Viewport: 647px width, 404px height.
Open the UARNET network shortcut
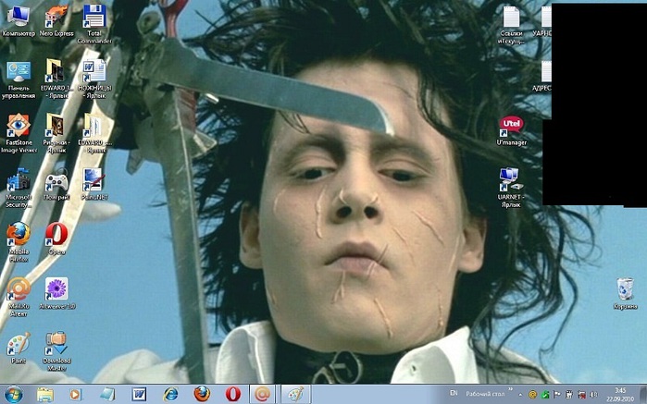point(511,188)
